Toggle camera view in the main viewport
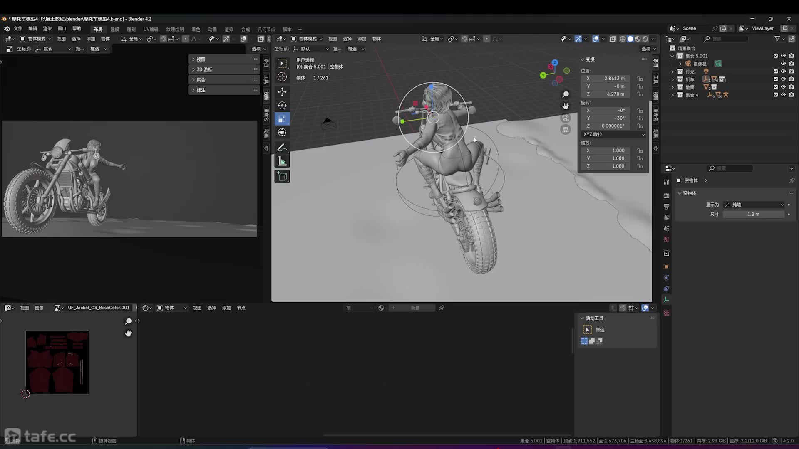This screenshot has height=449, width=799. click(x=566, y=118)
